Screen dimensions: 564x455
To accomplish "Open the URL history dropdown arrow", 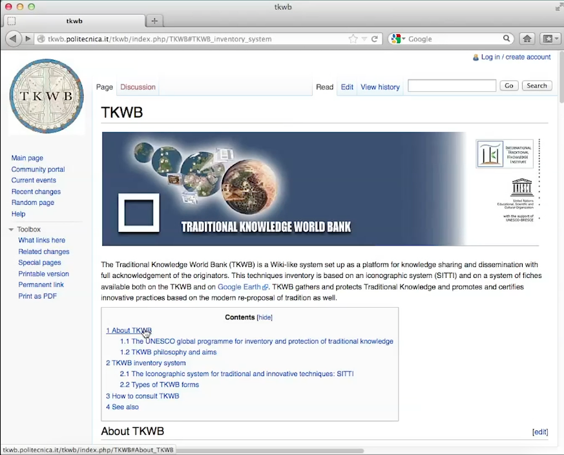I will click(x=364, y=39).
